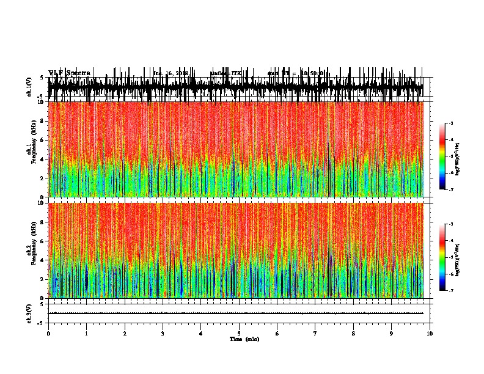Click the date label '16, 2018'

(177, 73)
